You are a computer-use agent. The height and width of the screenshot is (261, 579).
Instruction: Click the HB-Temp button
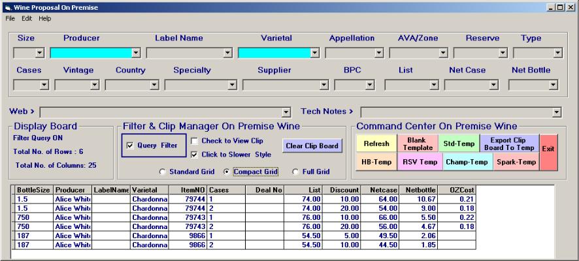pyautogui.click(x=376, y=162)
